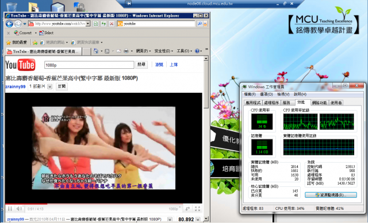Image resolution: width=368 pixels, height=223 pixels.
Task: Pin the remote session connection bar
Action: pos(128,3)
